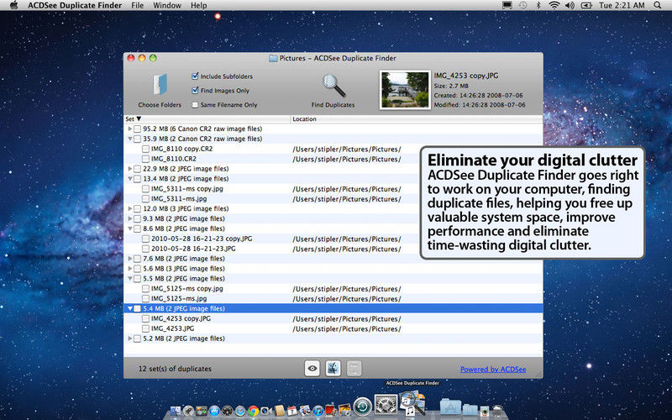Click the IMG_4253 copy.JPG preview thumbnail
This screenshot has height=420, width=672.
pyautogui.click(x=405, y=90)
